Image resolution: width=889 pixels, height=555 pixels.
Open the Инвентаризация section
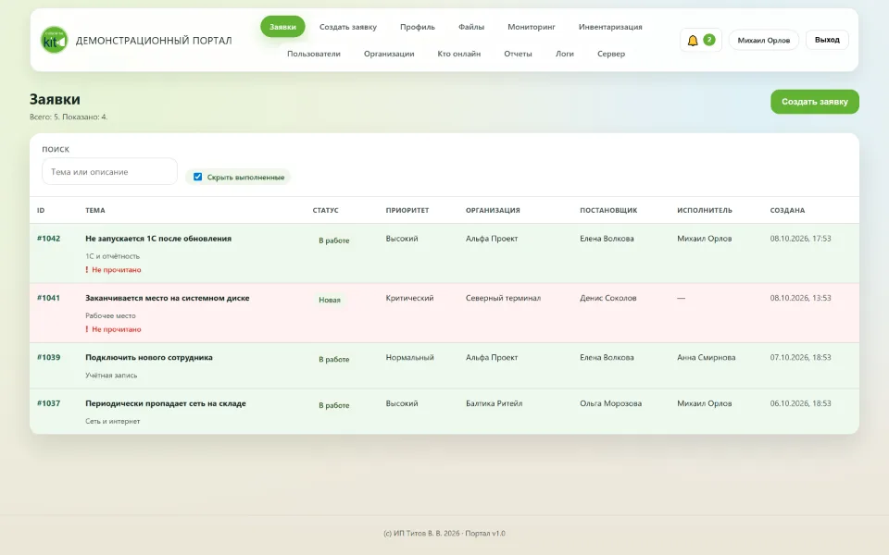[610, 27]
